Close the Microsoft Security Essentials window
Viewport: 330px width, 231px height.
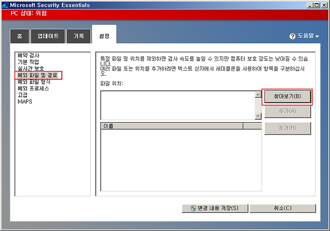pos(324,5)
